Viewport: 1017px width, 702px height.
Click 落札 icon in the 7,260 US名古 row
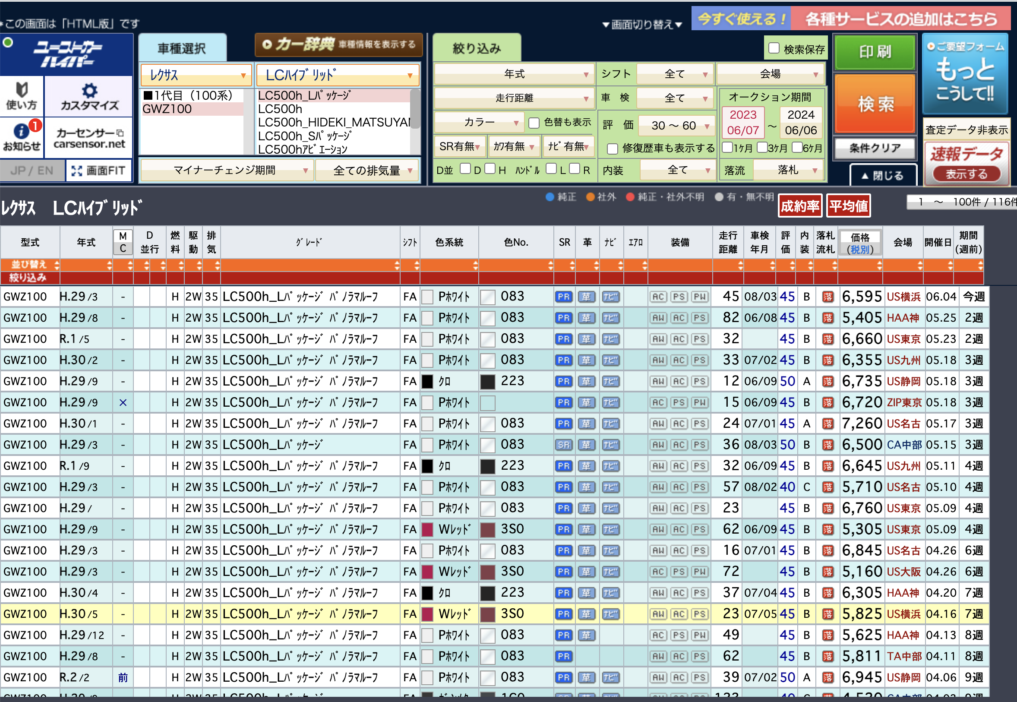click(827, 424)
